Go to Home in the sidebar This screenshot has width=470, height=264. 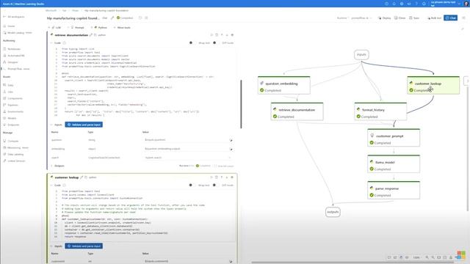[x=11, y=26]
